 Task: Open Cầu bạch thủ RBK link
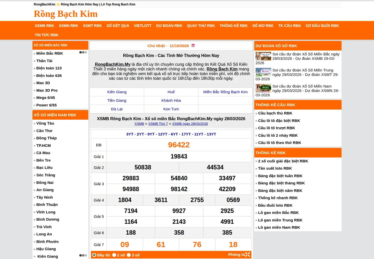[275, 113]
